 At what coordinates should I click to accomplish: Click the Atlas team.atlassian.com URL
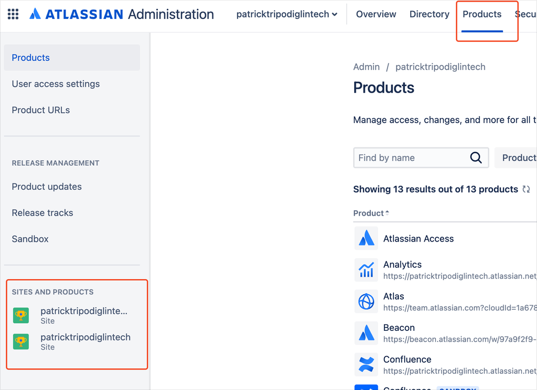coord(460,308)
